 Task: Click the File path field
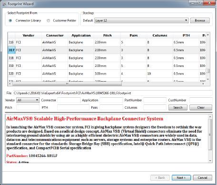[x=112, y=93]
